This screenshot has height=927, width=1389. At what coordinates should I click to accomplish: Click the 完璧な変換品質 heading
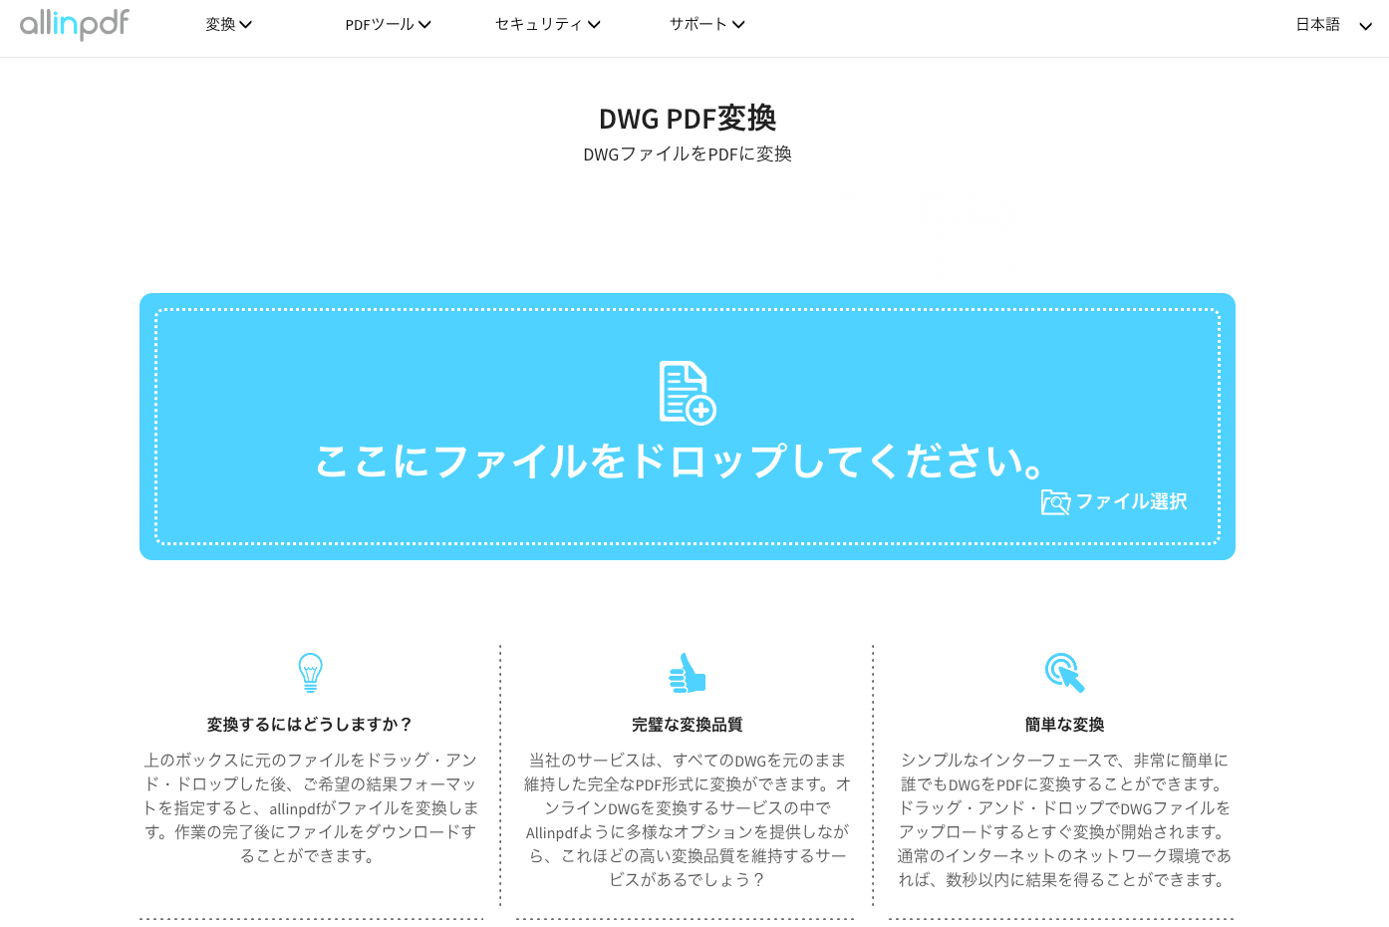pos(688,725)
